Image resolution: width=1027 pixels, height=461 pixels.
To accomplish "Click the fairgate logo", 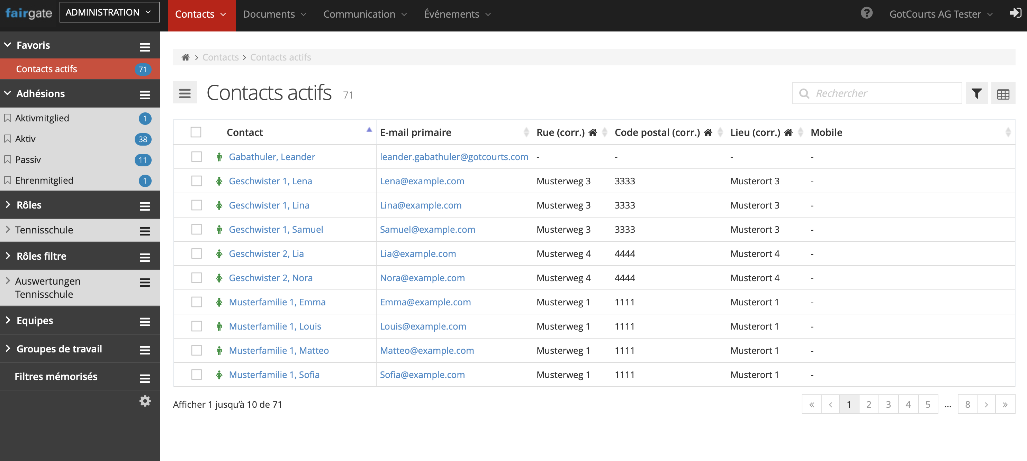I will 29,13.
